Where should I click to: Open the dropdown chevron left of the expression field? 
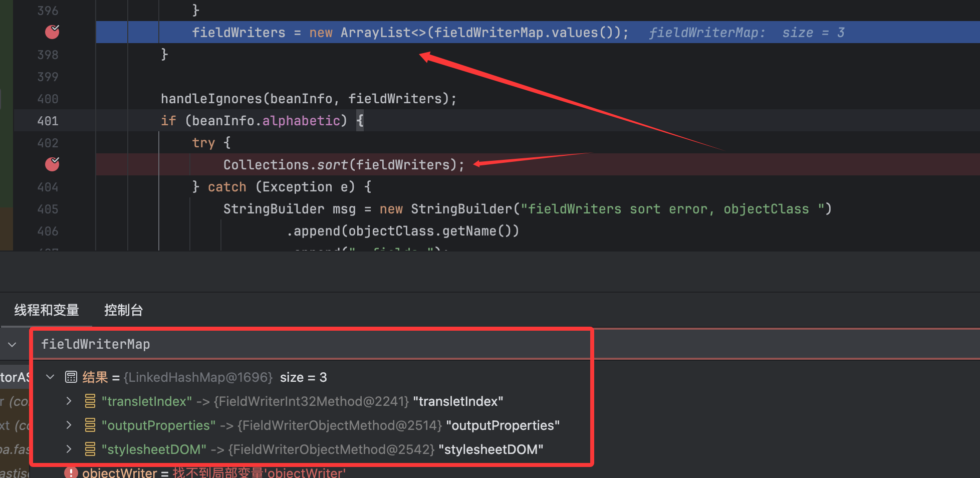pyautogui.click(x=13, y=344)
